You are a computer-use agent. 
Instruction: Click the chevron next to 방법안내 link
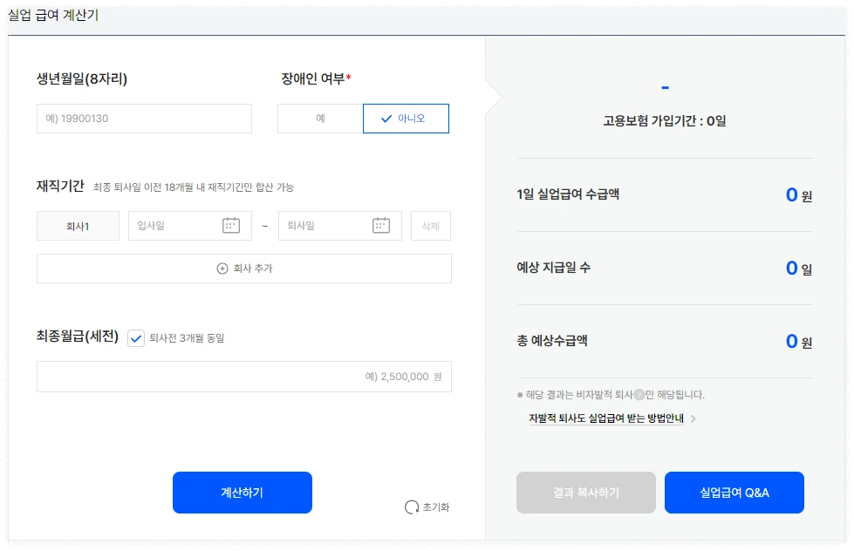pos(693,418)
